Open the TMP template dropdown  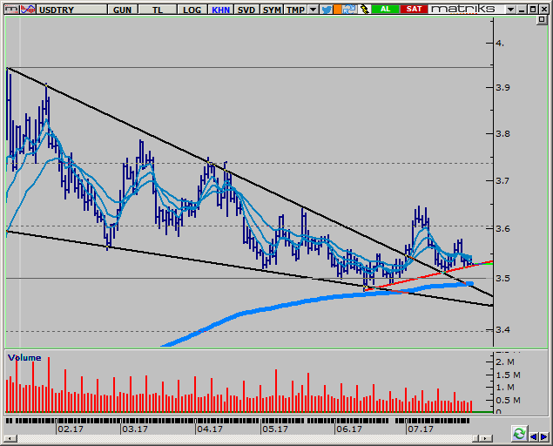[295, 9]
